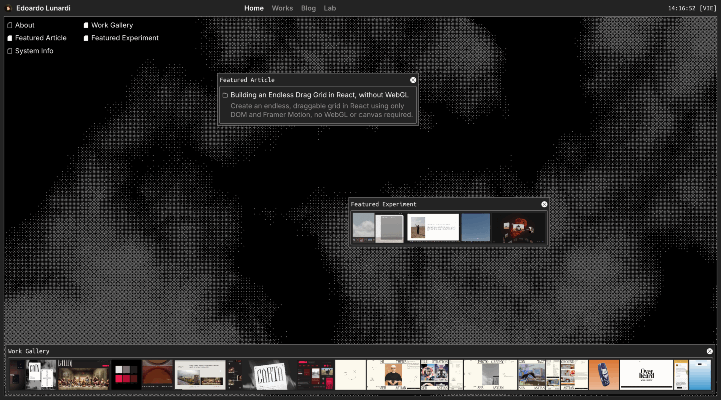
Task: Open the Nokia phone thumbnail in Work Gallery
Action: [604, 375]
